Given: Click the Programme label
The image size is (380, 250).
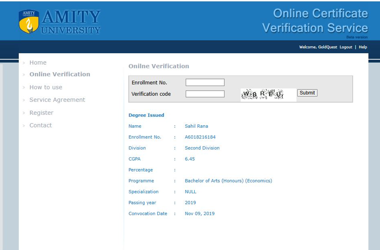Looking at the screenshot, I should tap(141, 181).
